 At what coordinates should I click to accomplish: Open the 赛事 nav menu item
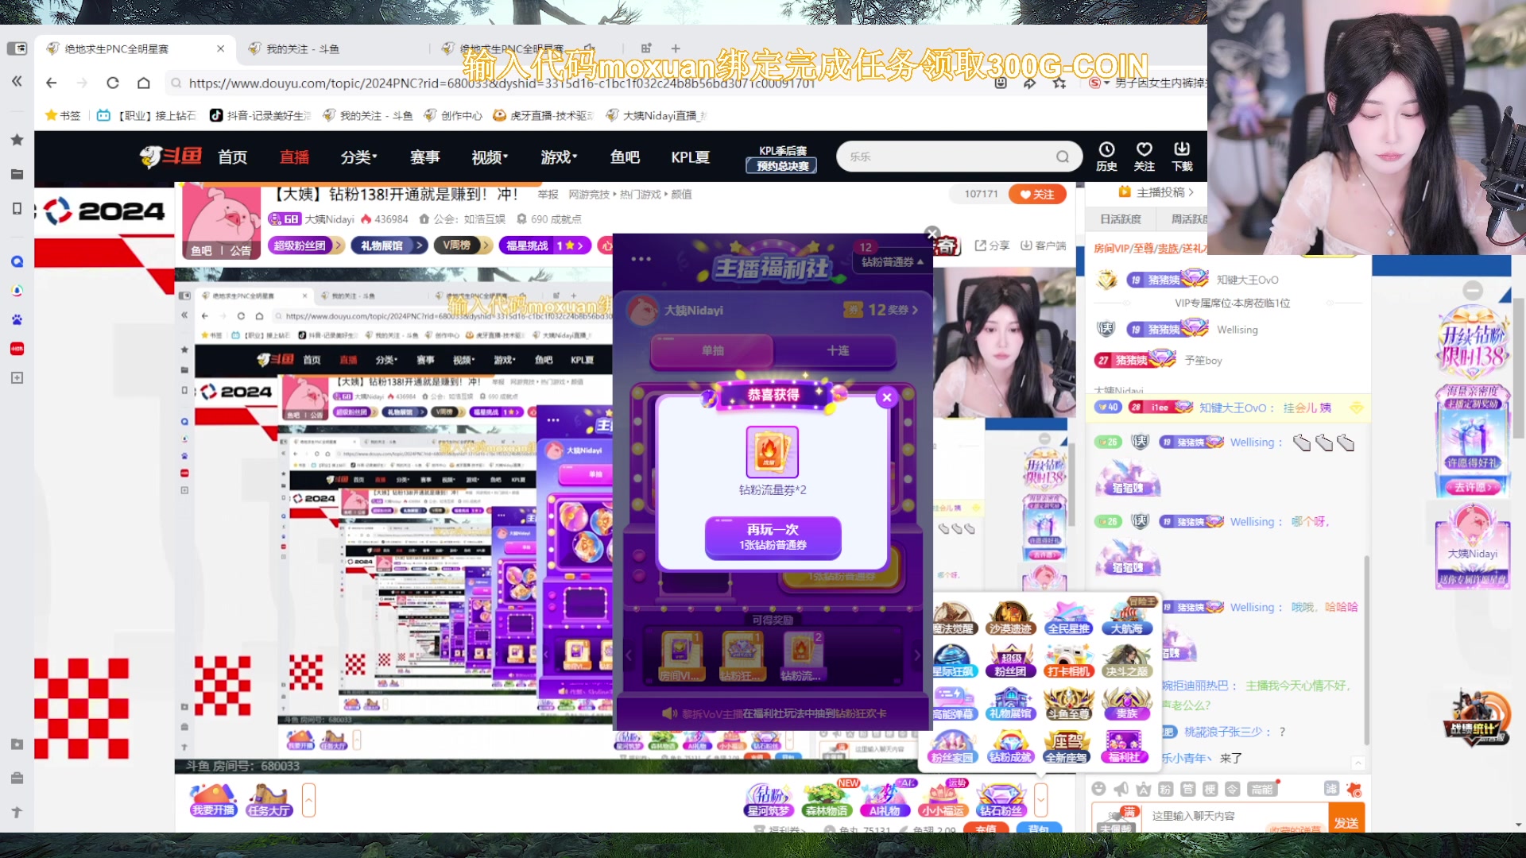424,157
